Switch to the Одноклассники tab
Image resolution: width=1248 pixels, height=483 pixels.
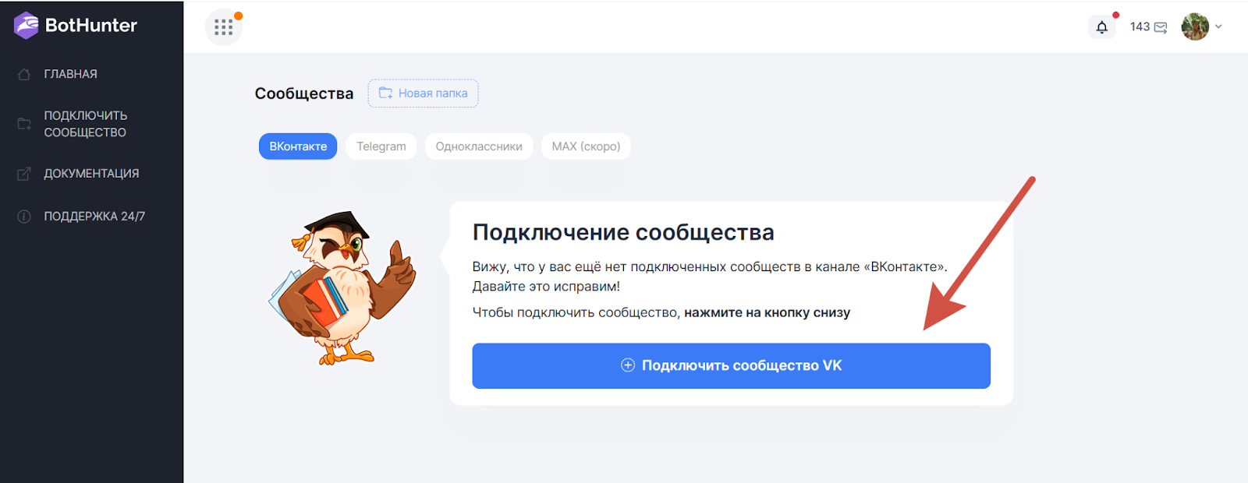(478, 146)
